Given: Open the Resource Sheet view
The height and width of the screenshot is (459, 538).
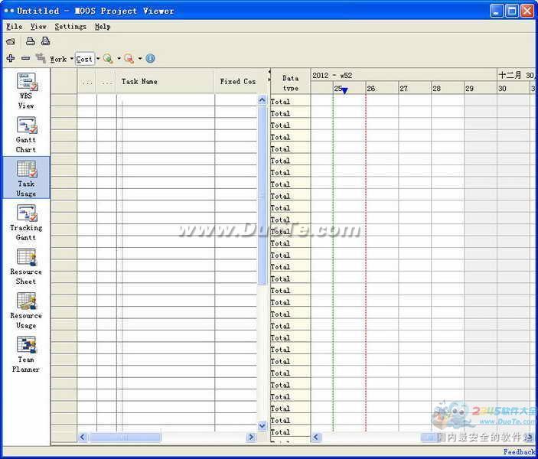Looking at the screenshot, I should click(27, 266).
